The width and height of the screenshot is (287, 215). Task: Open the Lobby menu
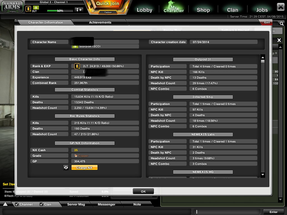[x=144, y=10]
